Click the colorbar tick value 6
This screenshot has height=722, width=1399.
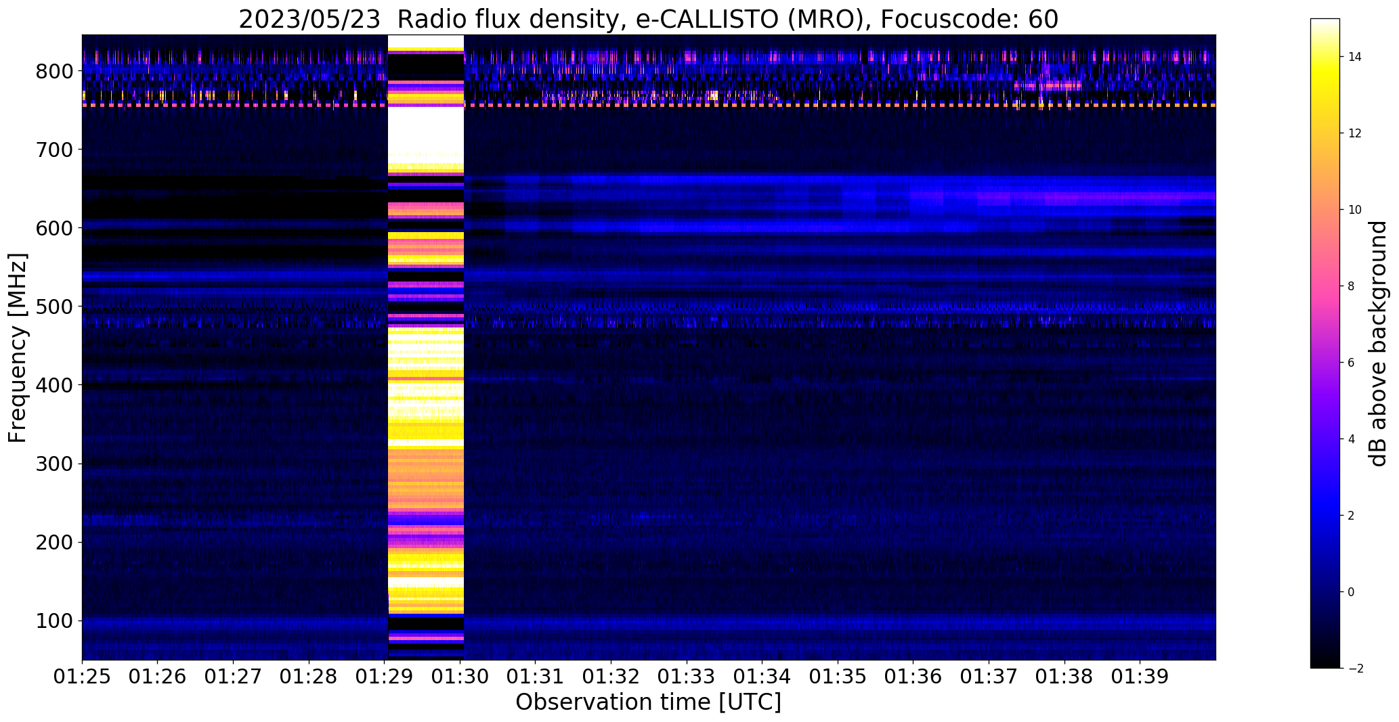pyautogui.click(x=1352, y=363)
